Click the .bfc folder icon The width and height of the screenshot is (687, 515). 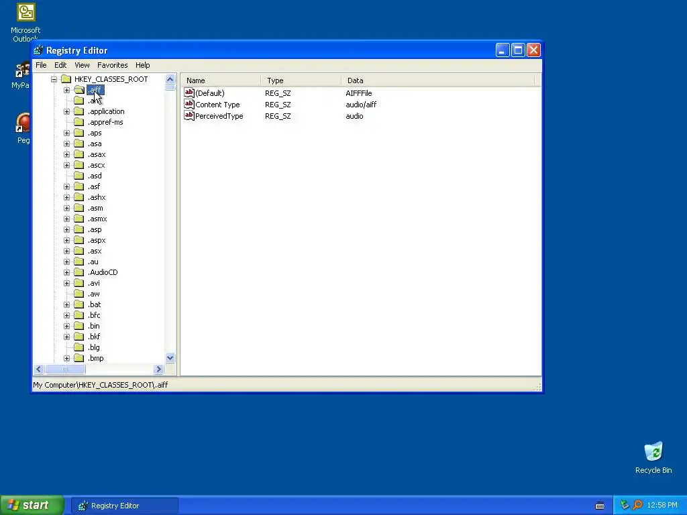coord(79,315)
